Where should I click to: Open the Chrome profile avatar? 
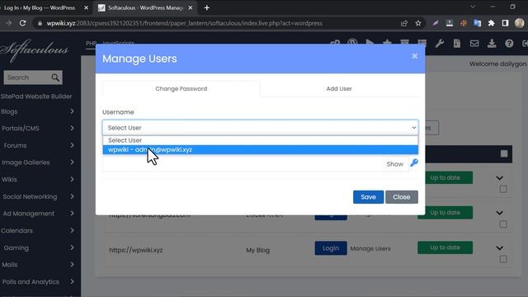[x=519, y=23]
